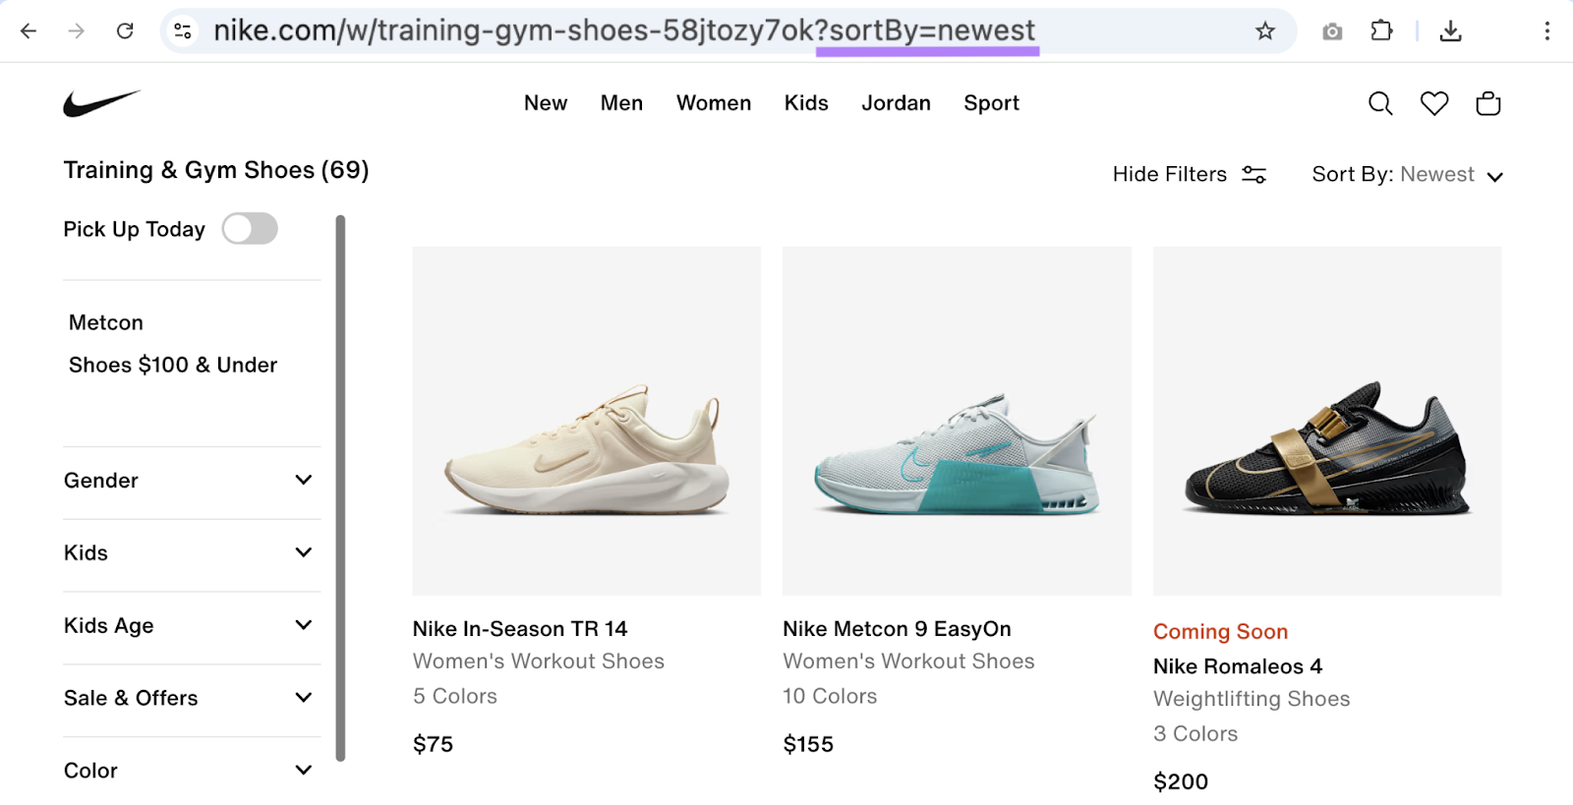Open the Women navigation menu
This screenshot has height=805, width=1573.
[714, 103]
